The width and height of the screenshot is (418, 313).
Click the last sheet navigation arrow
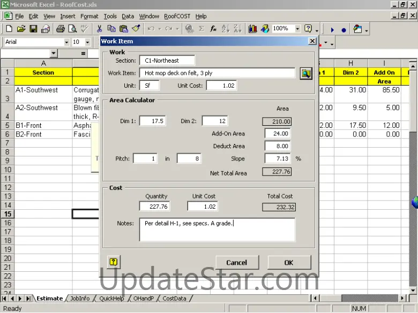pos(28,299)
